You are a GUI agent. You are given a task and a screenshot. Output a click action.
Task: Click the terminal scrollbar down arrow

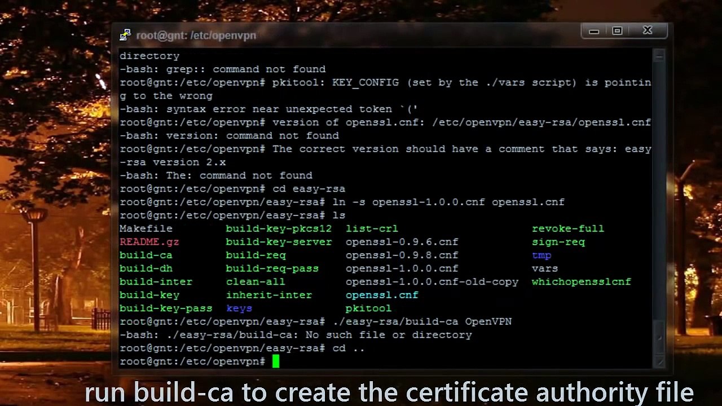(659, 362)
